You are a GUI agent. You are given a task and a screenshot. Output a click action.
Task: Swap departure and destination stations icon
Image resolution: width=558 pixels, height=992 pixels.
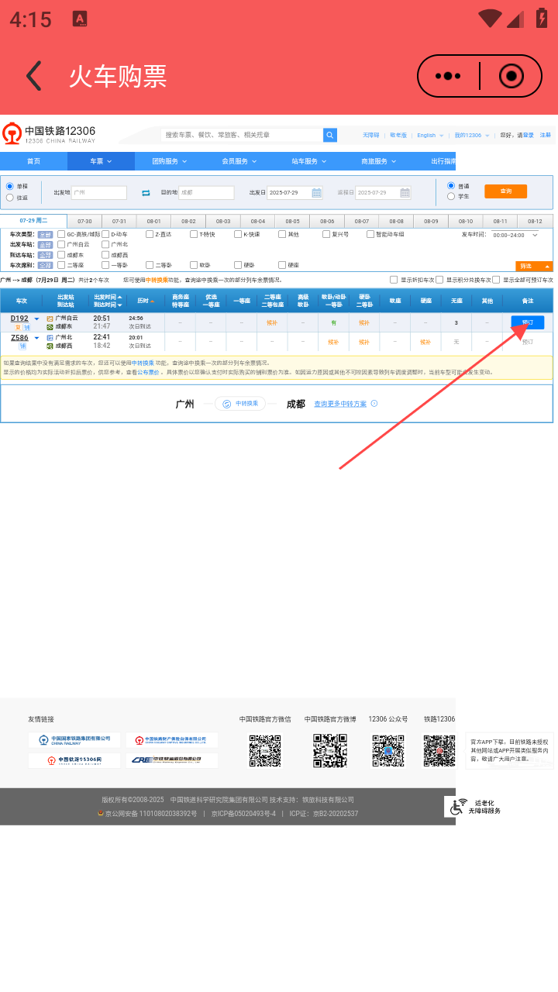click(x=145, y=192)
